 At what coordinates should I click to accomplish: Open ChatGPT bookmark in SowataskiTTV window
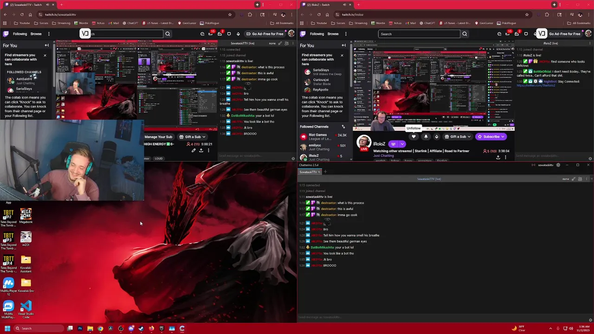pos(130,23)
